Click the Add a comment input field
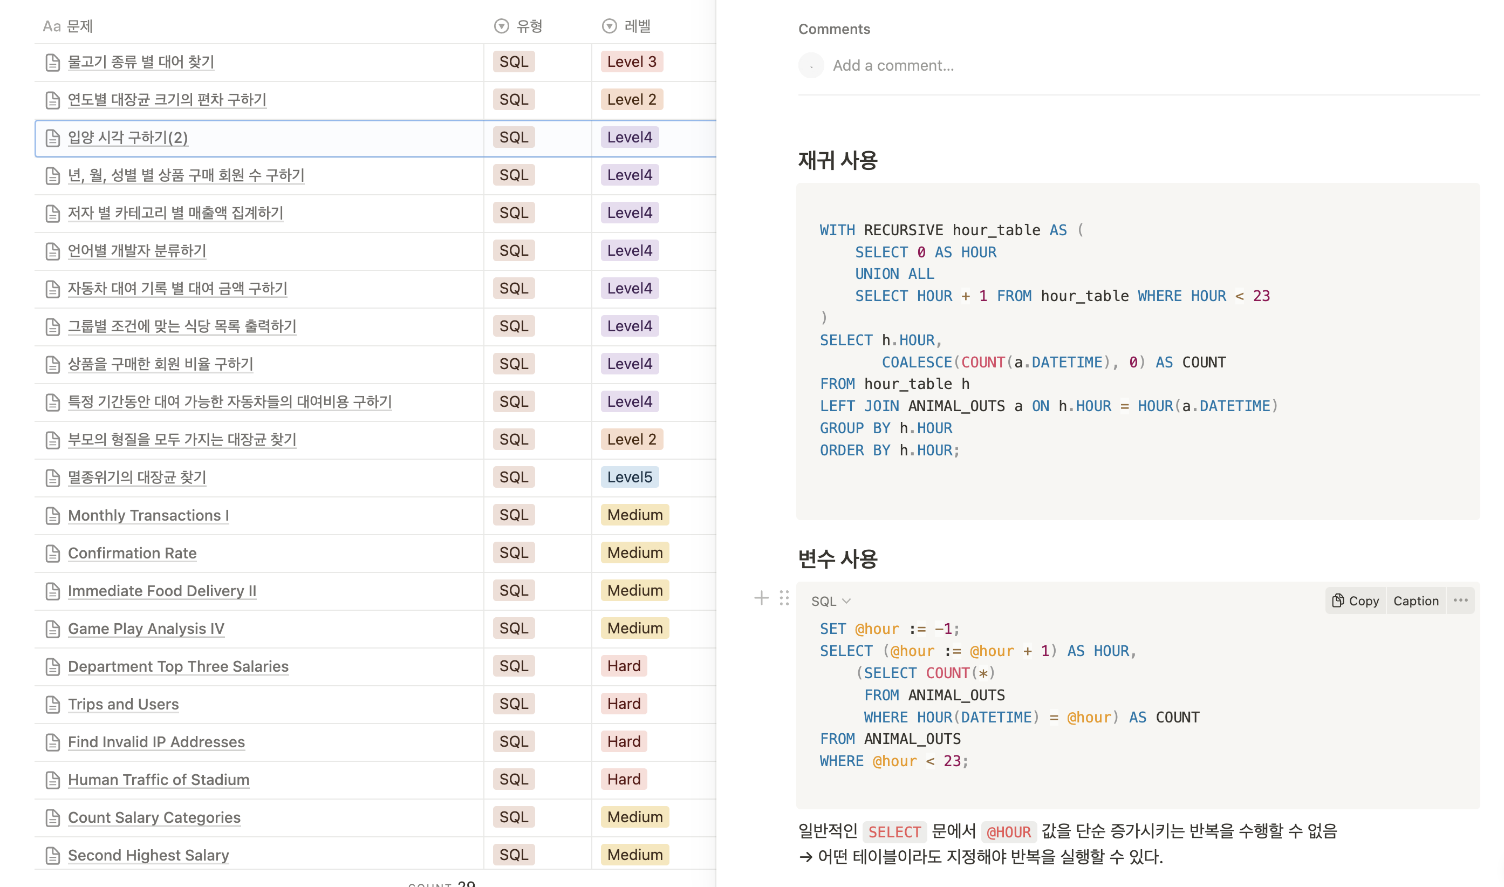1504x887 pixels. 893,65
